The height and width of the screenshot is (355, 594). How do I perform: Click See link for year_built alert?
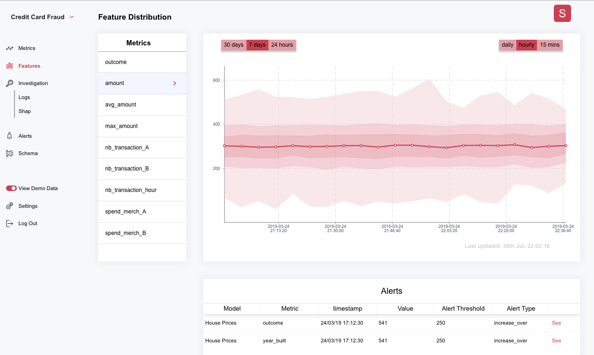pyautogui.click(x=556, y=341)
